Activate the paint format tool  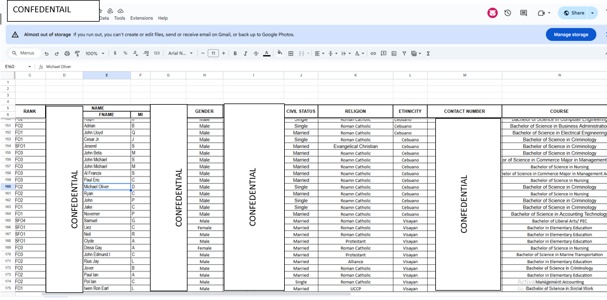click(x=77, y=54)
